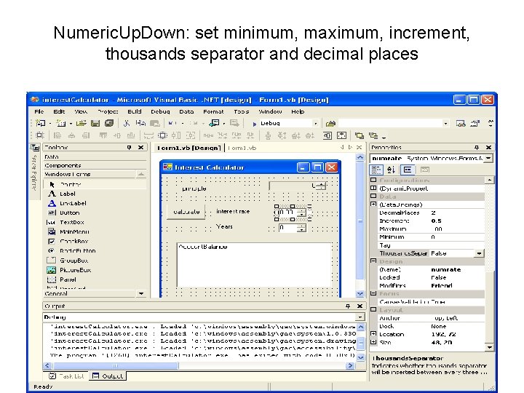Click the Copy toolbar icon
This screenshot has height=393, width=524.
coord(140,123)
